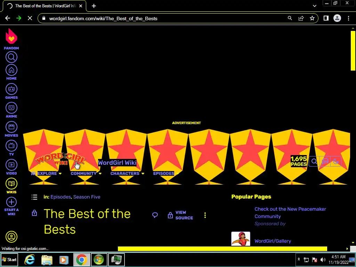Screen dimensions: 356x267
Task: Click the Chrome taskbar icon
Action: [x=81, y=259]
